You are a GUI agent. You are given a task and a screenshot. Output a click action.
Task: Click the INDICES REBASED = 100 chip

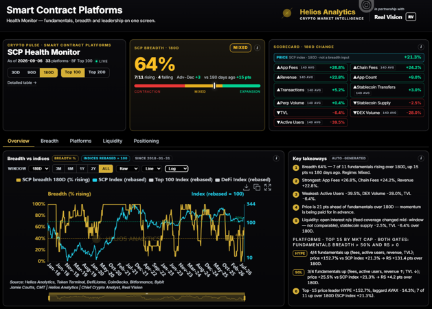pos(106,159)
